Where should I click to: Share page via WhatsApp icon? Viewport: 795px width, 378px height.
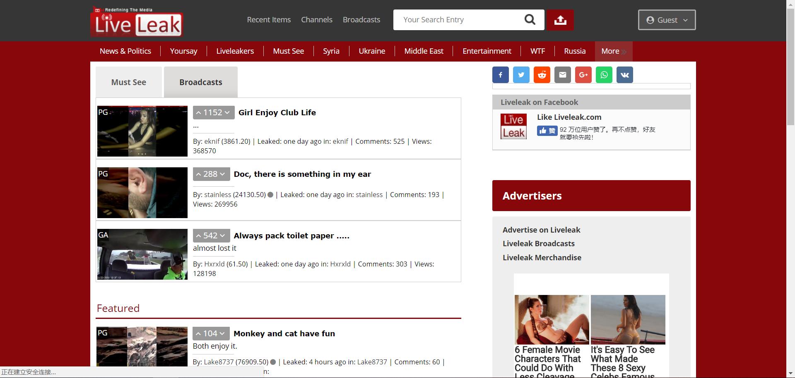coord(604,75)
